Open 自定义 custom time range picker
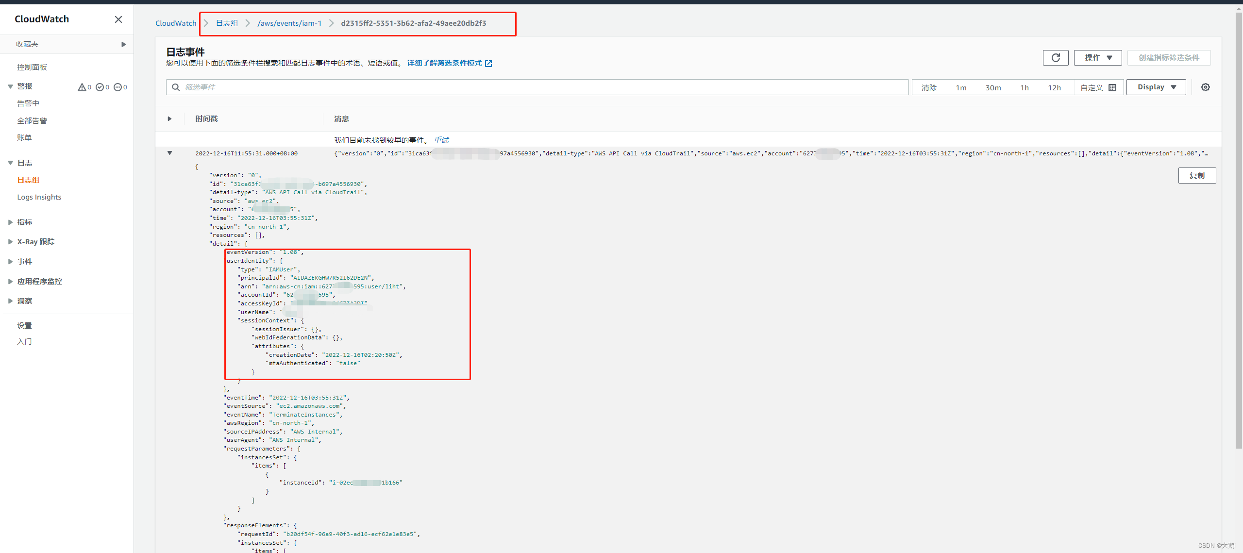The width and height of the screenshot is (1243, 553). [x=1098, y=88]
